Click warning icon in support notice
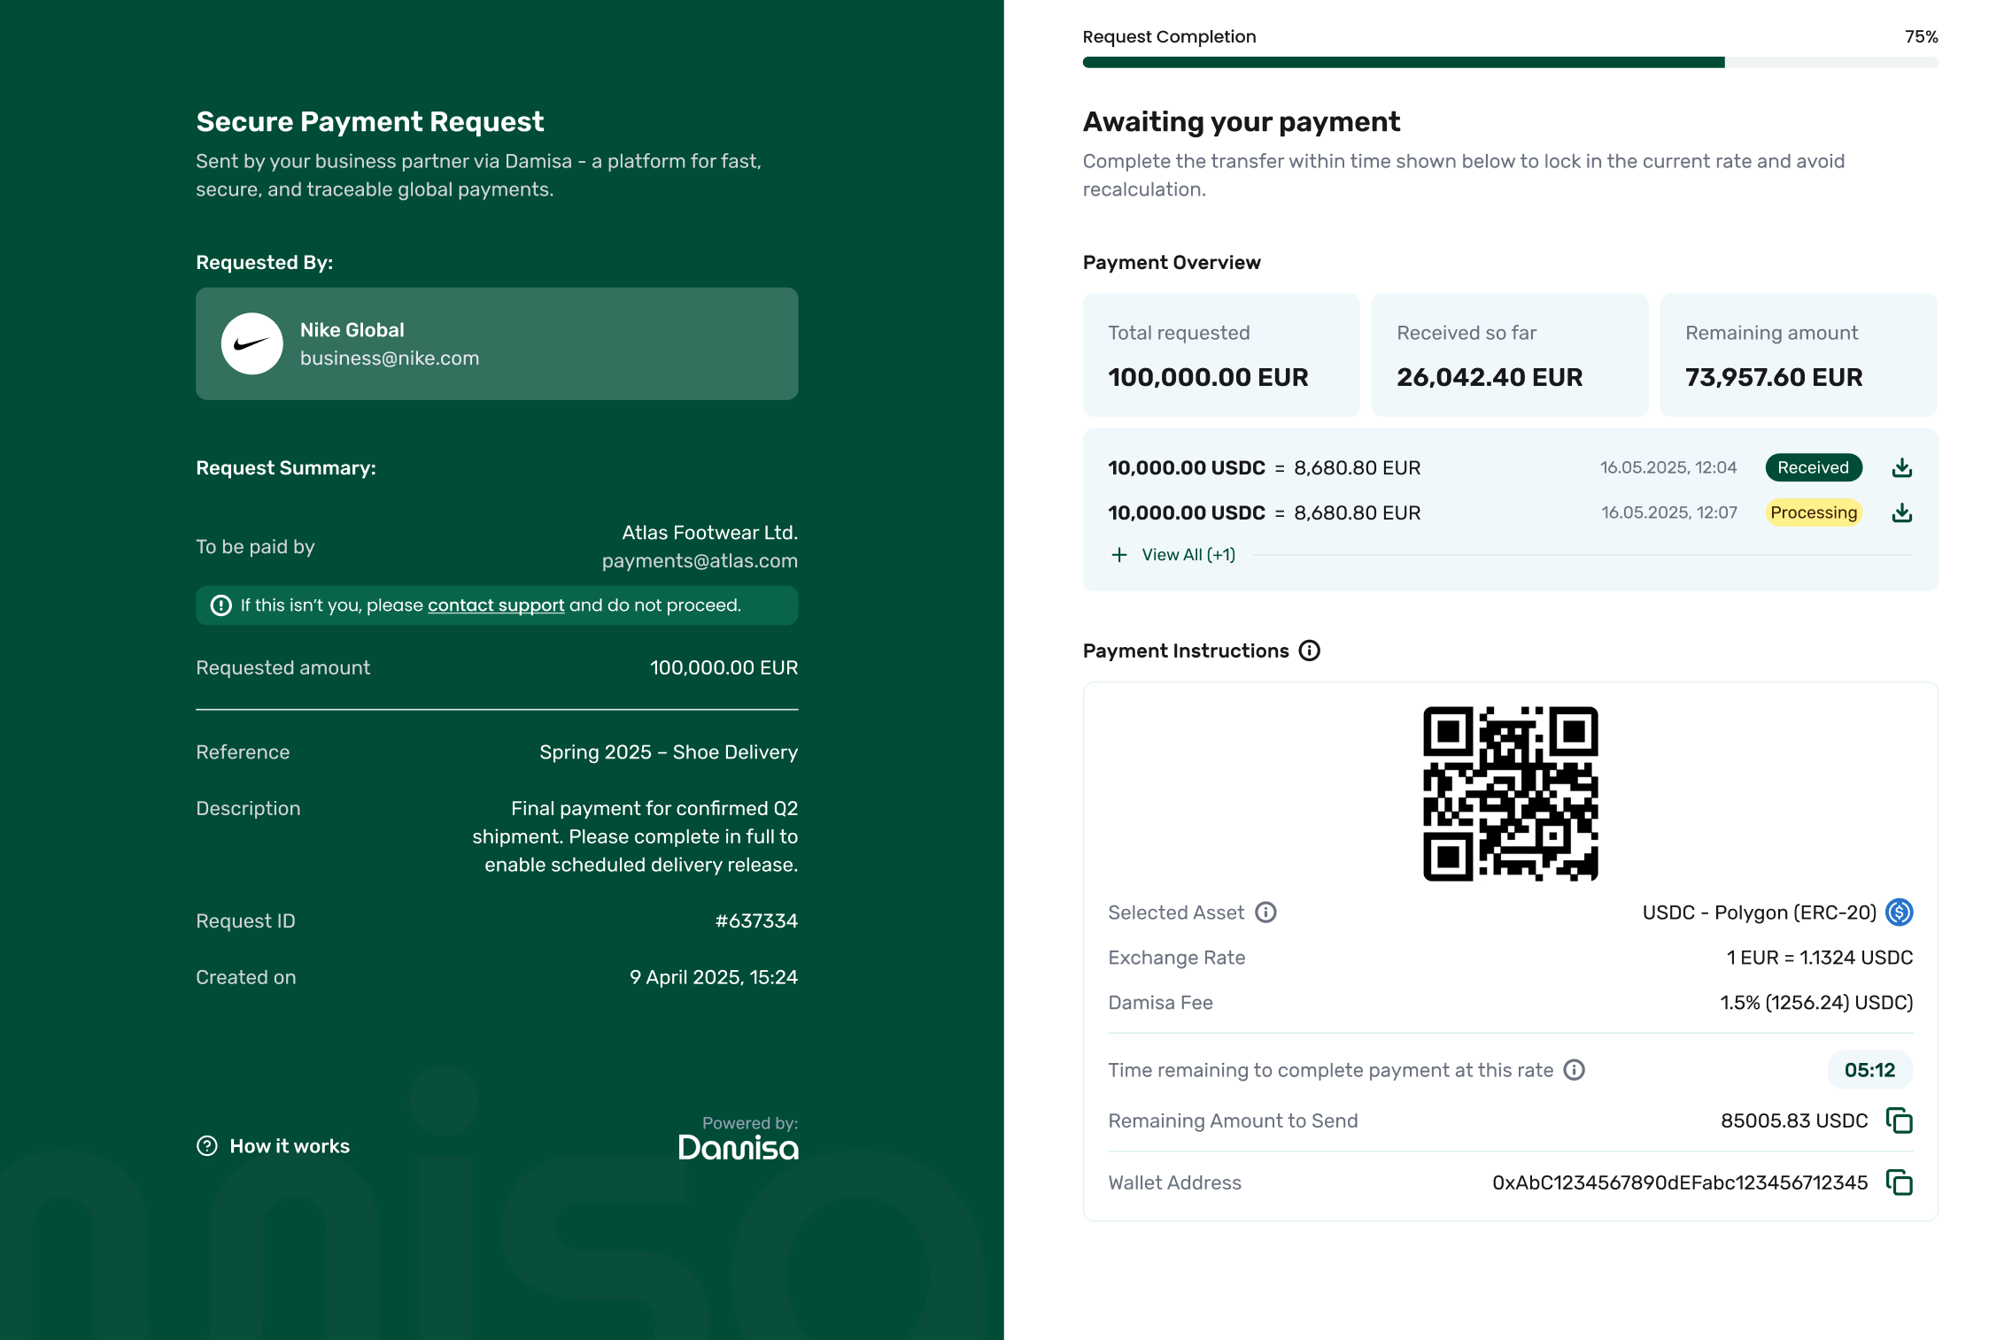The height and width of the screenshot is (1340, 2012). (221, 605)
